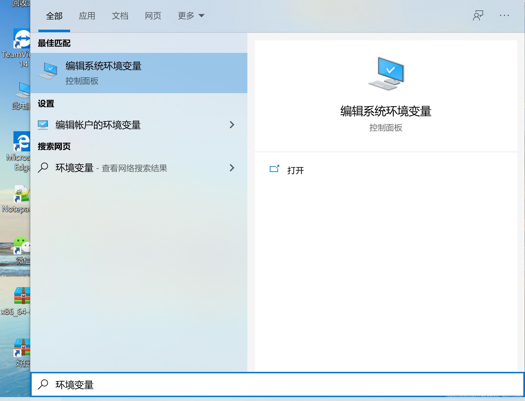Click monitor icon beside 编辑帐户的环境变量

coord(43,125)
